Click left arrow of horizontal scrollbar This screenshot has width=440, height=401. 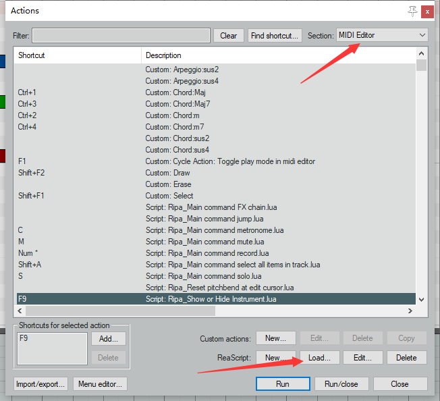coord(20,311)
